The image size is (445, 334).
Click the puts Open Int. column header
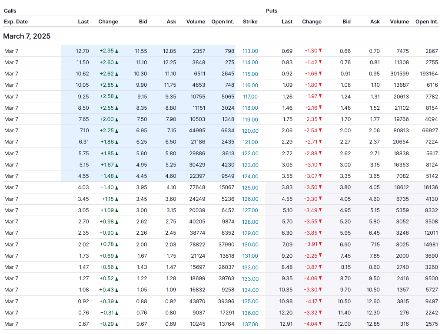(427, 22)
